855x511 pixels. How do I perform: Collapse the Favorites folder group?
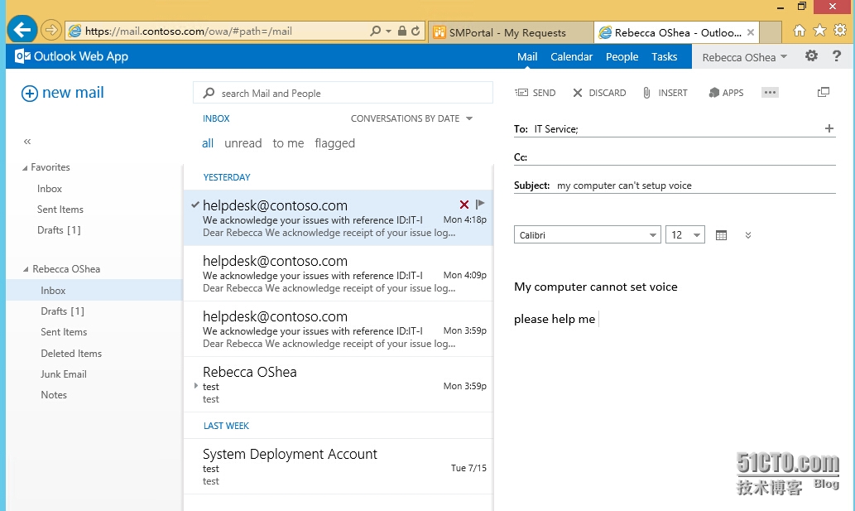pyautogui.click(x=25, y=168)
